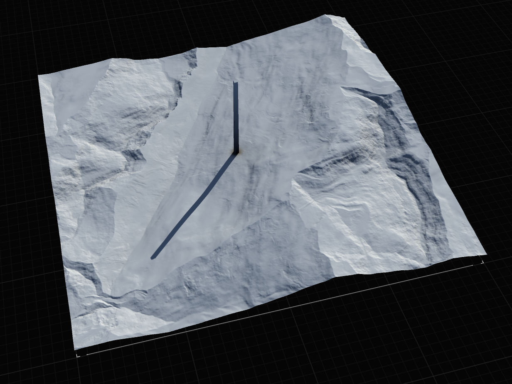Viewport: 512px width, 384px height.
Task: Select the far tip of the diagonal shadow
Action: coord(153,257)
